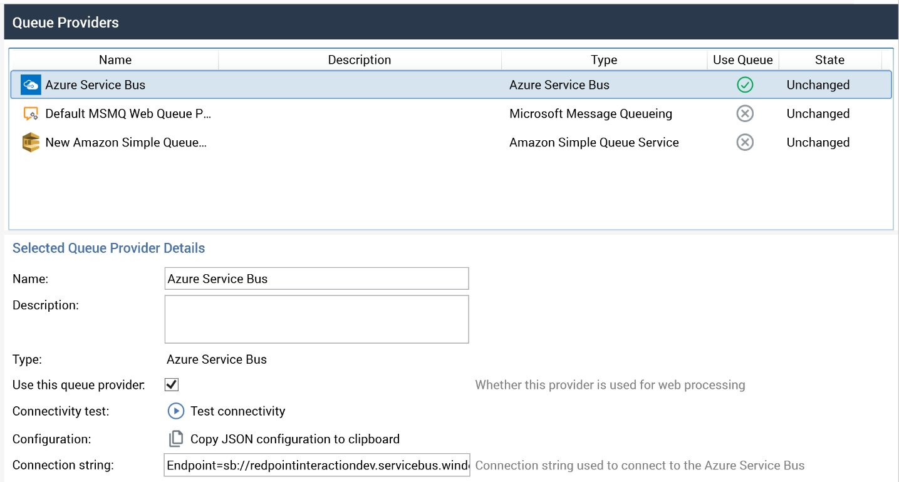Sort providers by State column header
The height and width of the screenshot is (482, 899).
click(829, 60)
